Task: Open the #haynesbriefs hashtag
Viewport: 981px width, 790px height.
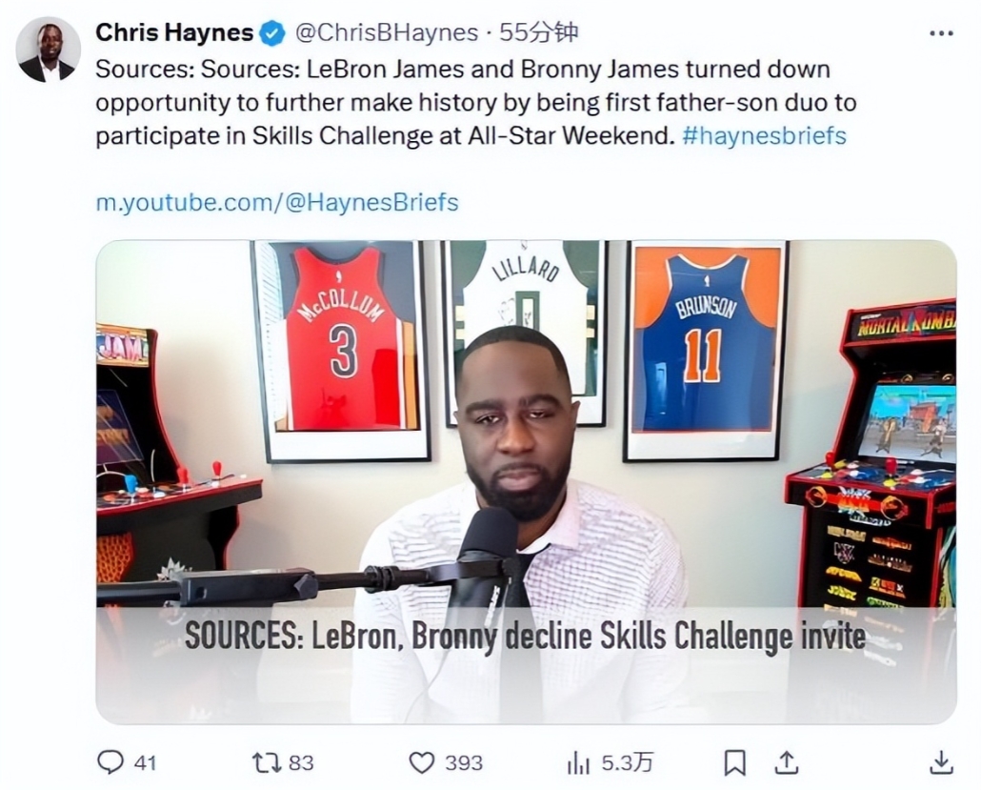Action: tap(764, 135)
